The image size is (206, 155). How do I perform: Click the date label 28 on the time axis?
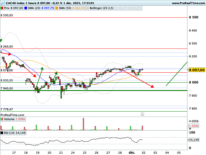[x=120, y=153]
